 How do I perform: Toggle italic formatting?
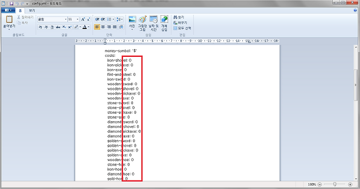point(46,27)
